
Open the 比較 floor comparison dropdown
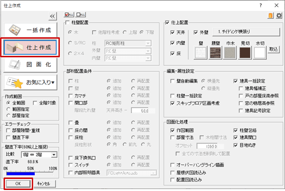pos(39,155)
